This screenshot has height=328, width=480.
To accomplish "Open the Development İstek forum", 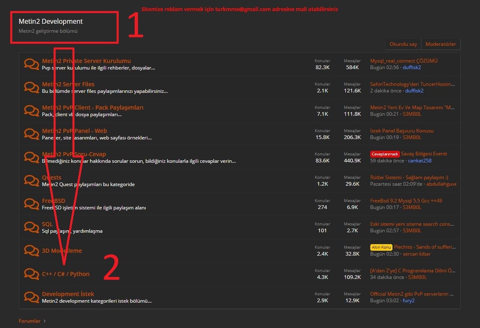I will [68, 294].
